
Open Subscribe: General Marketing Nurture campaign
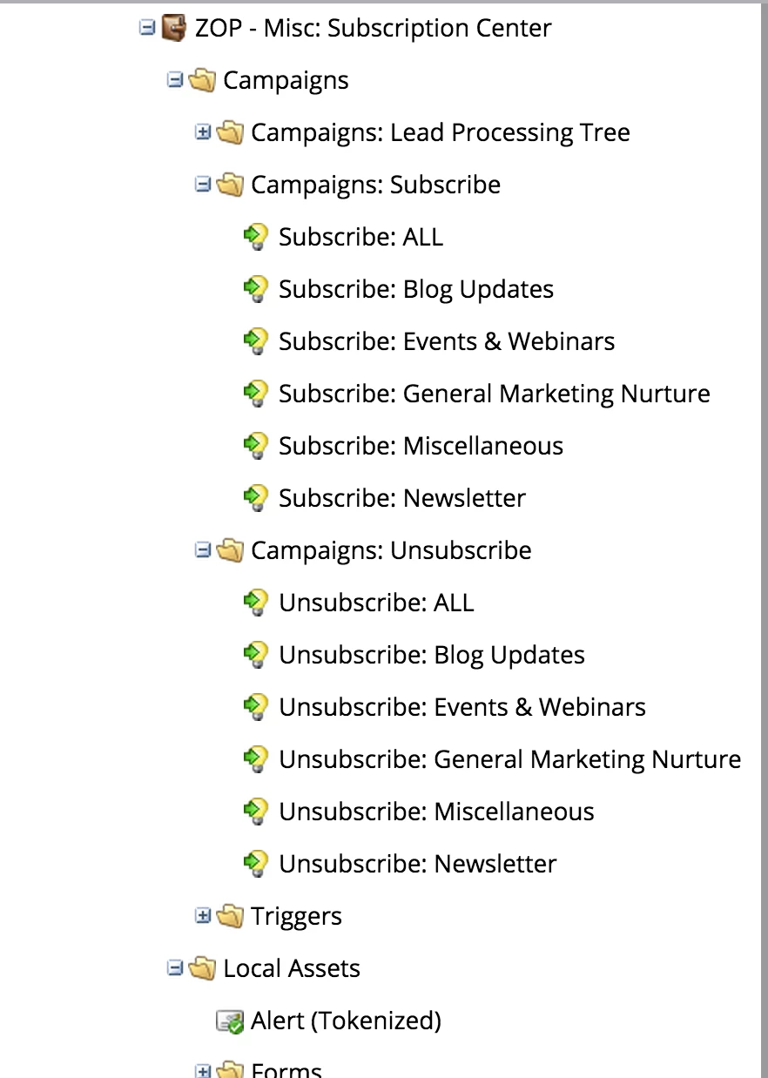click(x=495, y=394)
